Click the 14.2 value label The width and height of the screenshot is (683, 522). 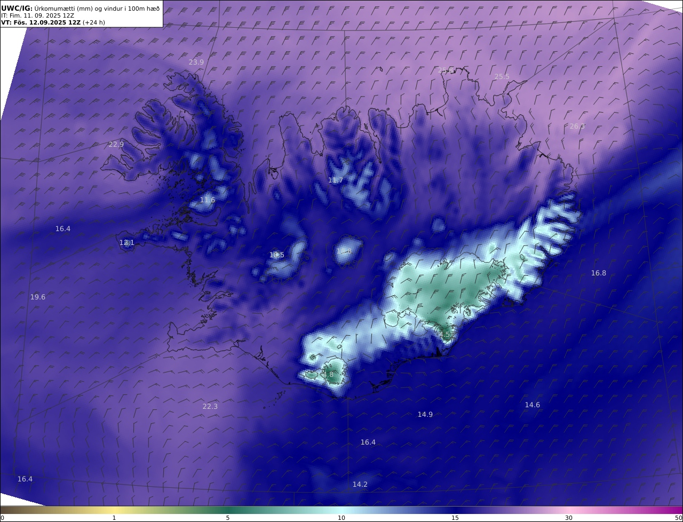pos(360,485)
